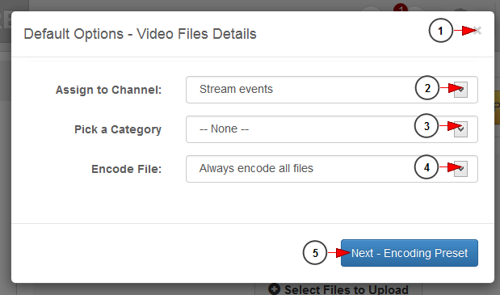This screenshot has height=295, width=500.
Task: Click the Assign to Channel label
Action: (x=108, y=90)
